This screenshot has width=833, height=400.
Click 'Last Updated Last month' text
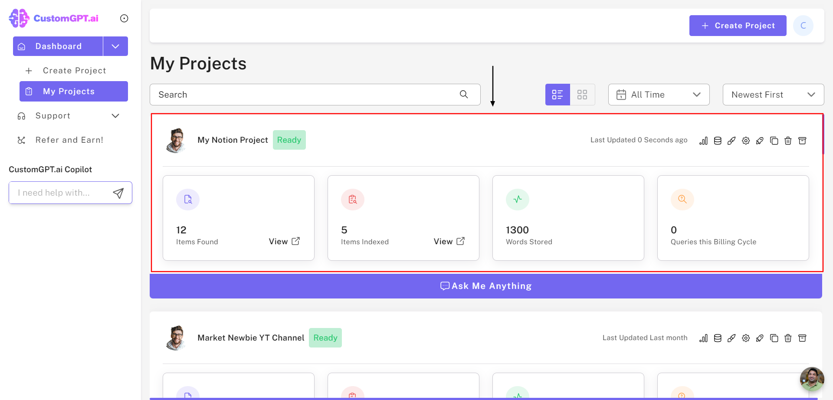click(645, 338)
